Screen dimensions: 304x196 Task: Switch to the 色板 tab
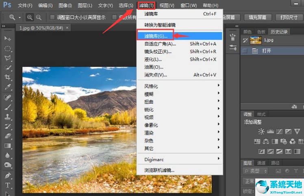click(x=261, y=32)
